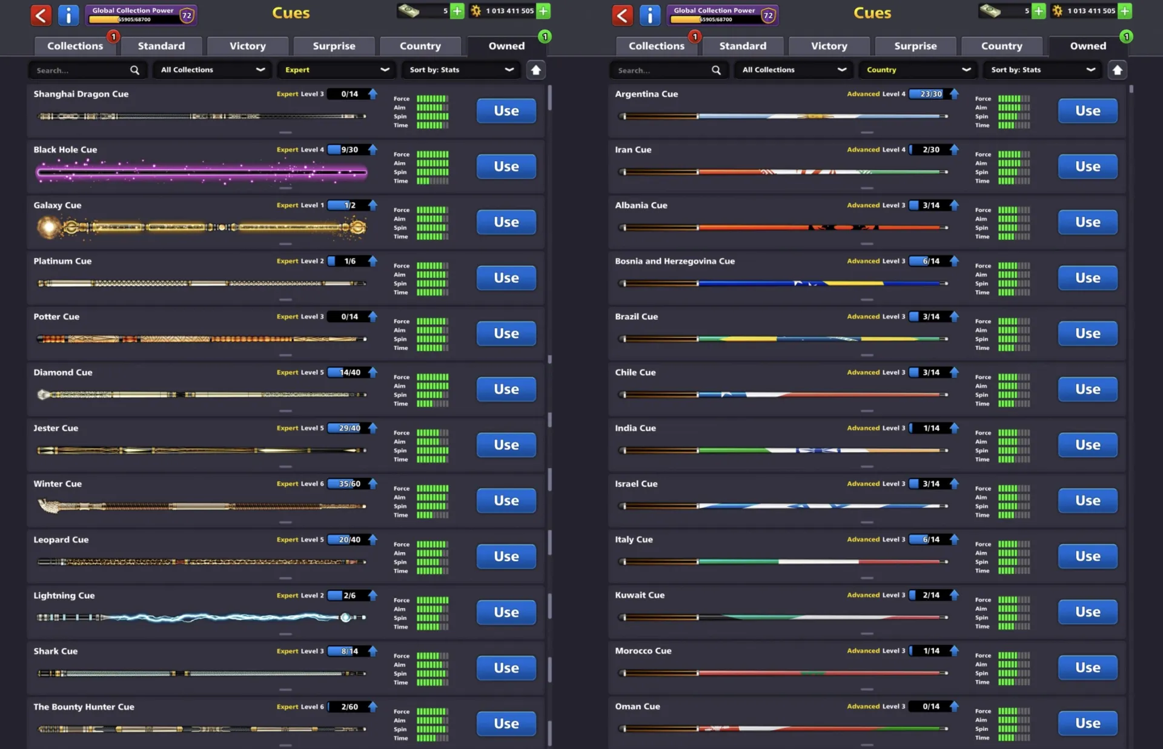Upgrade Winter Cue via blue arrow
Screen dimensions: 1163x749
click(373, 484)
